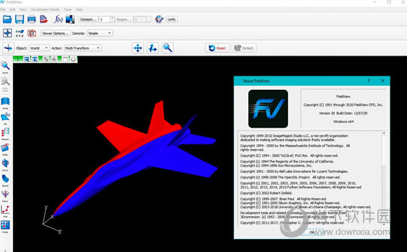The width and height of the screenshot is (407, 252).
Task: Open a file with the folder icon
Action: click(x=8, y=19)
